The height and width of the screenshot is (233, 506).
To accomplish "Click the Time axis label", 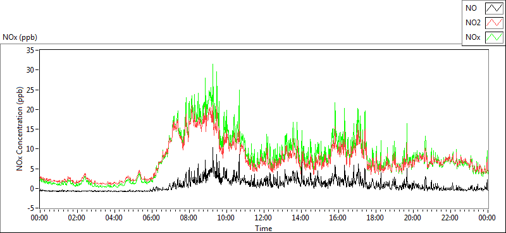I will pos(264,229).
